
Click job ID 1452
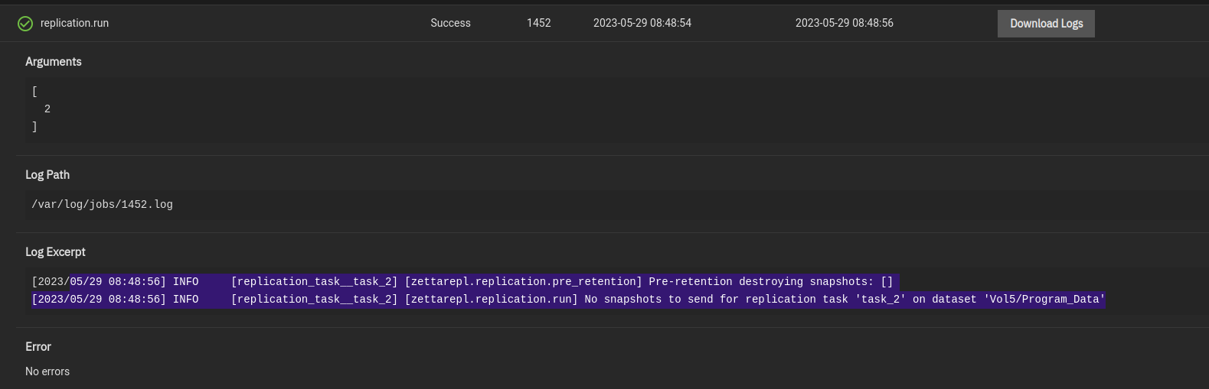point(539,23)
